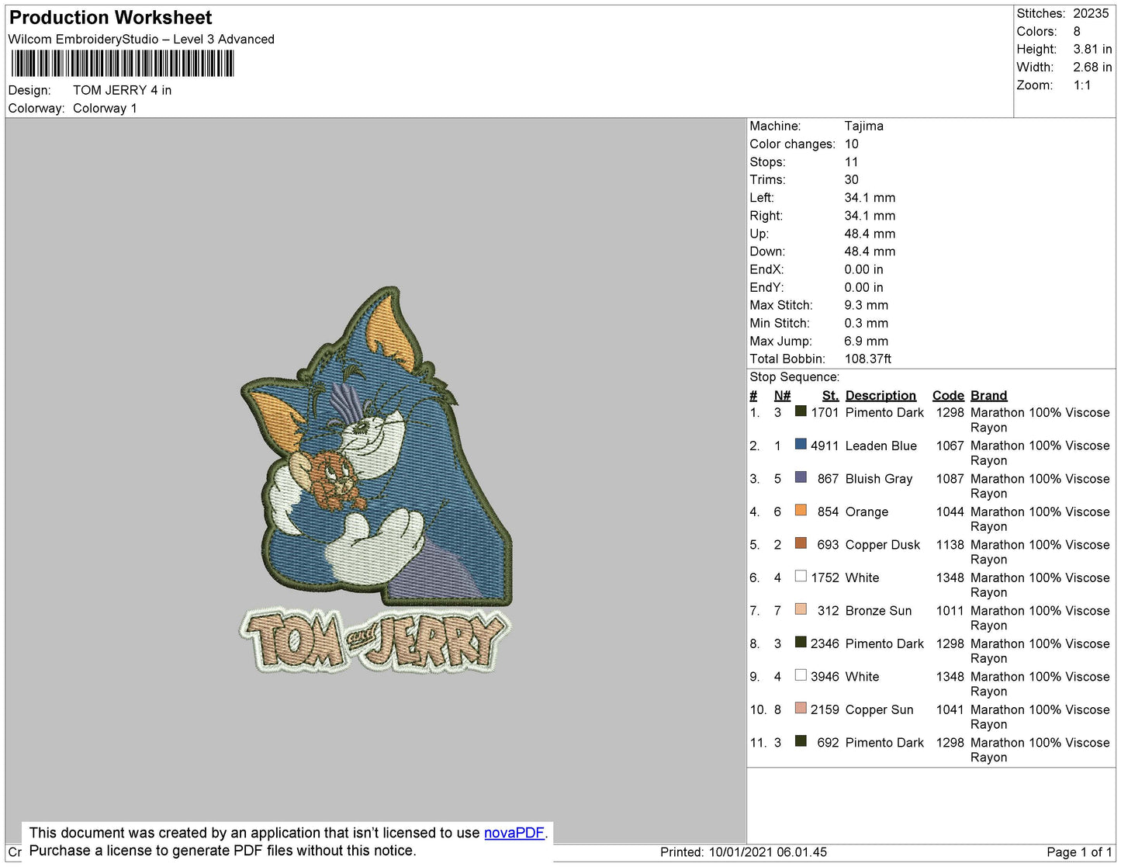Select the Bluish Gray color swatch
Screen dimensions: 1121x867
tap(801, 477)
